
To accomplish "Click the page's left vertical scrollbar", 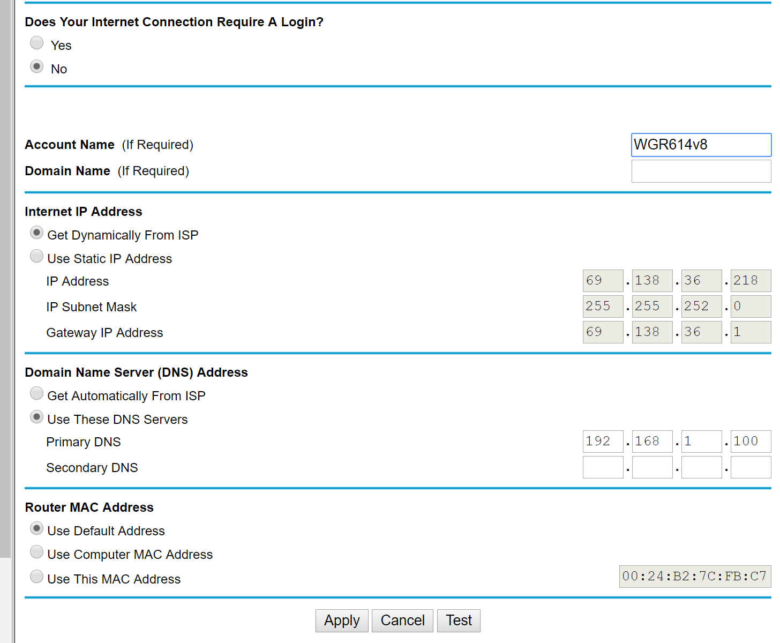I will click(x=5, y=279).
